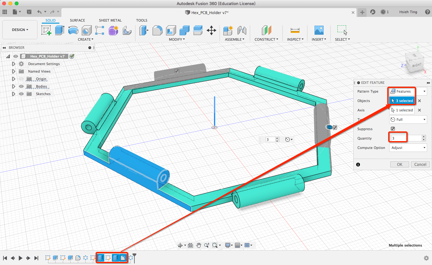Click the Create Sketch tool icon
432x265 pixels.
[46, 30]
